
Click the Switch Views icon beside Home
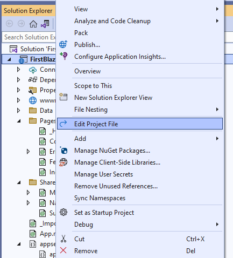point(45,24)
